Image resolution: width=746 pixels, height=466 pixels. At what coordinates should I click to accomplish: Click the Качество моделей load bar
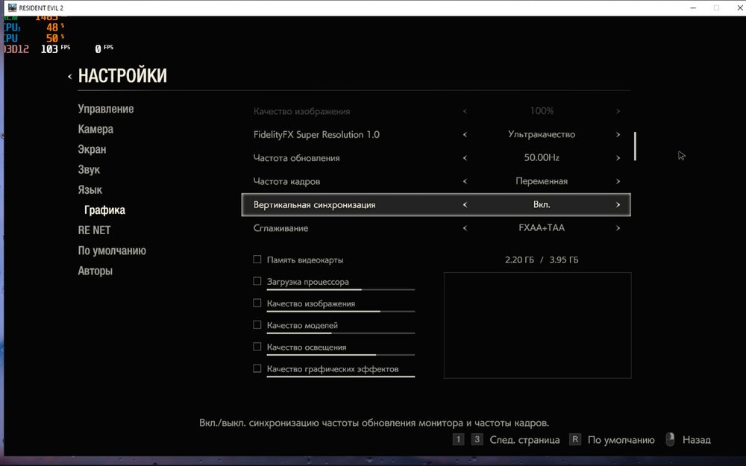coord(341,333)
